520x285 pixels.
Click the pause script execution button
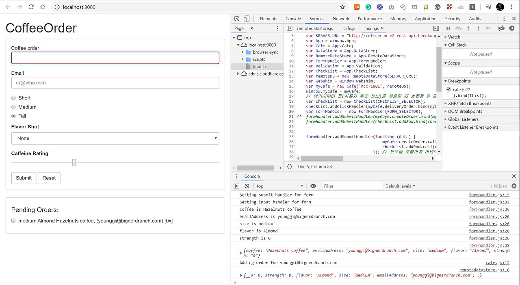[x=448, y=28]
